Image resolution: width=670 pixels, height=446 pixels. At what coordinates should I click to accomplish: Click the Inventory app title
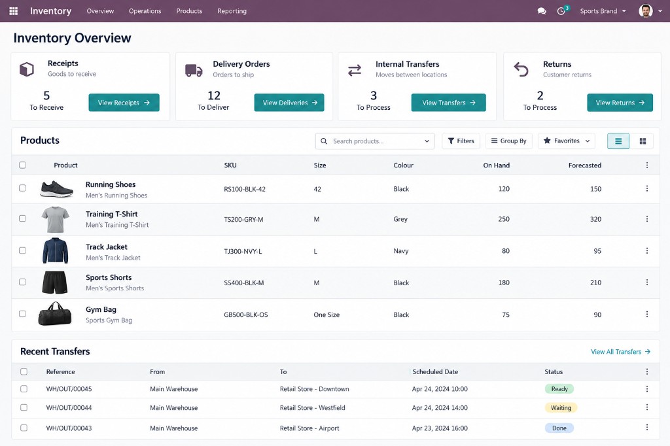point(50,11)
